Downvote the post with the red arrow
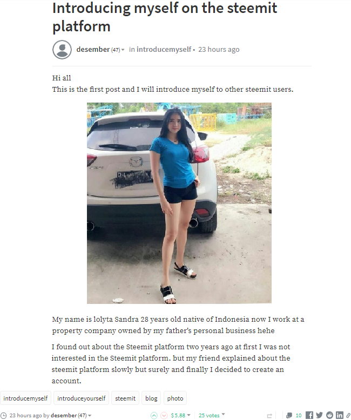Image resolution: width=351 pixels, height=420 pixels. point(164,415)
